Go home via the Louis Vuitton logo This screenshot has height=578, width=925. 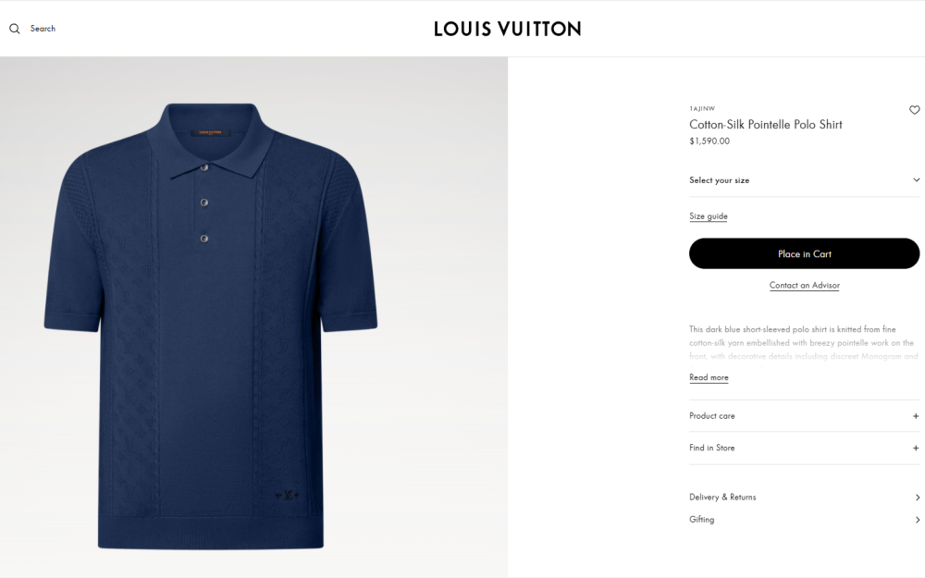coord(507,29)
